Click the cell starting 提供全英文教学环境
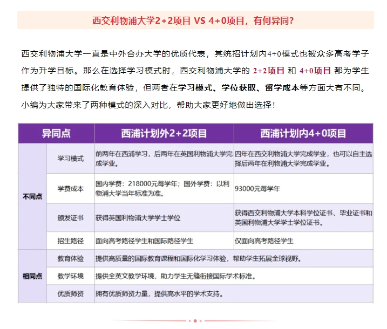The width and height of the screenshot is (387, 329). point(234,276)
